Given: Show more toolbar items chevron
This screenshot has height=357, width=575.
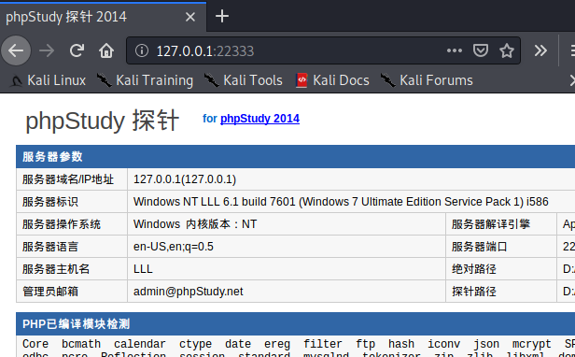Looking at the screenshot, I should click(540, 50).
